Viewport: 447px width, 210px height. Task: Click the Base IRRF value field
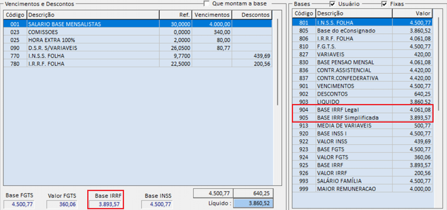pyautogui.click(x=105, y=204)
